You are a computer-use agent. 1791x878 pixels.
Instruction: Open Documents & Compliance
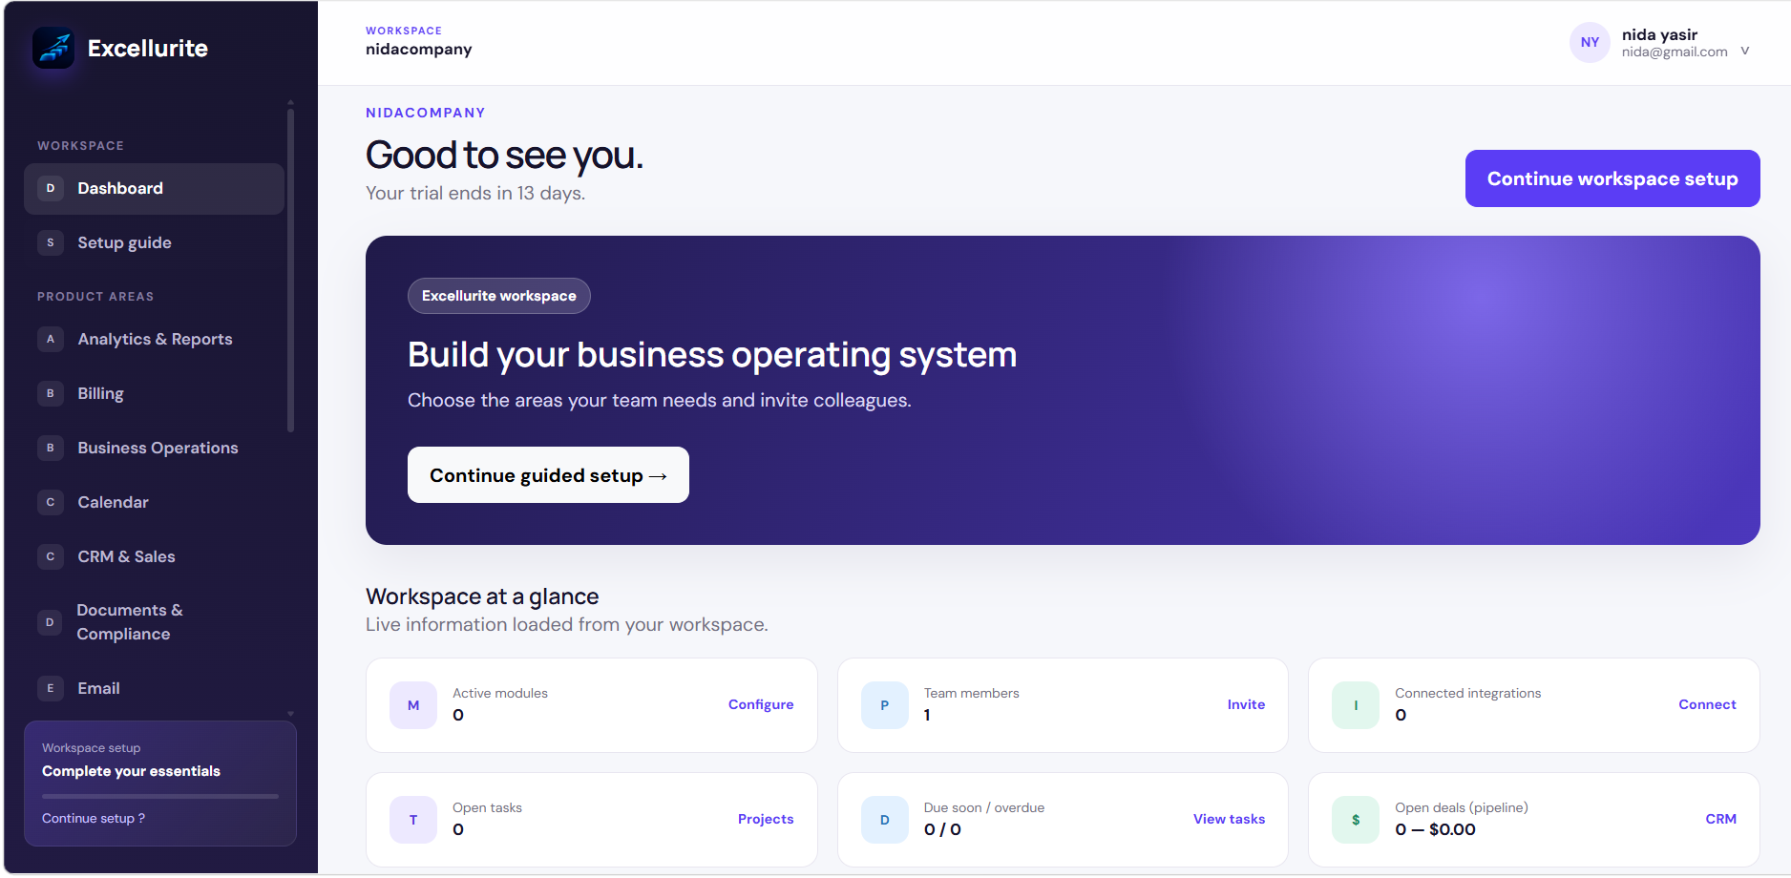tap(154, 622)
